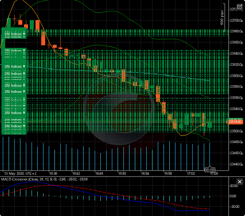Click the 23540.0 price axis label
245x216 pixels.
236,109
